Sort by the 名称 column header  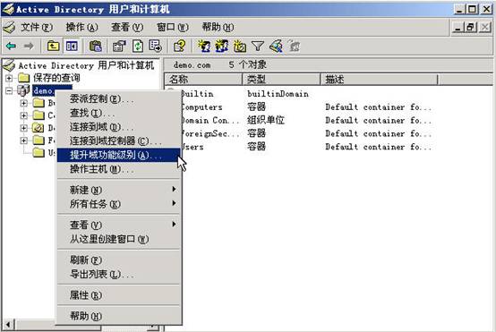[x=203, y=79]
